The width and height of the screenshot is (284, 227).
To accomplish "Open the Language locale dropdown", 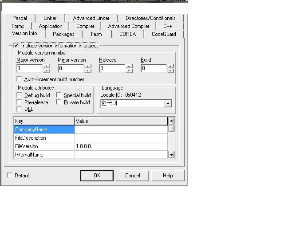I will (x=167, y=103).
